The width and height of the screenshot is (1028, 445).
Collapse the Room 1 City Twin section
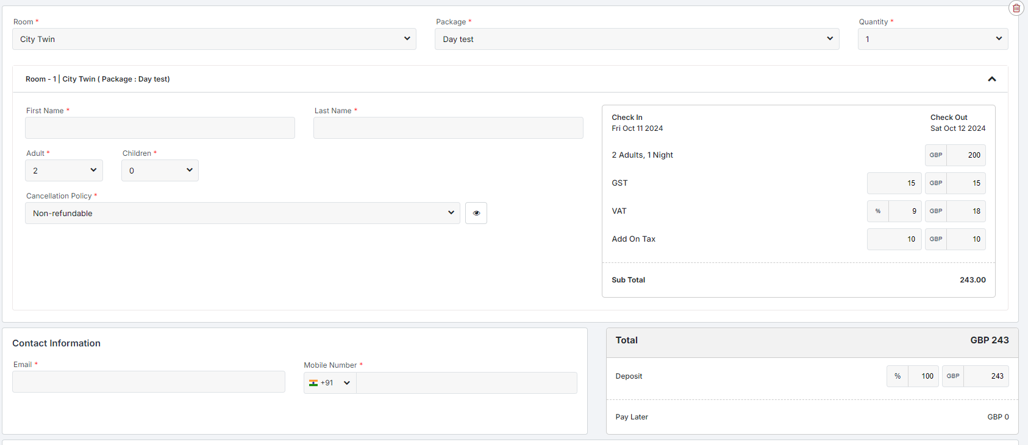[x=991, y=79]
